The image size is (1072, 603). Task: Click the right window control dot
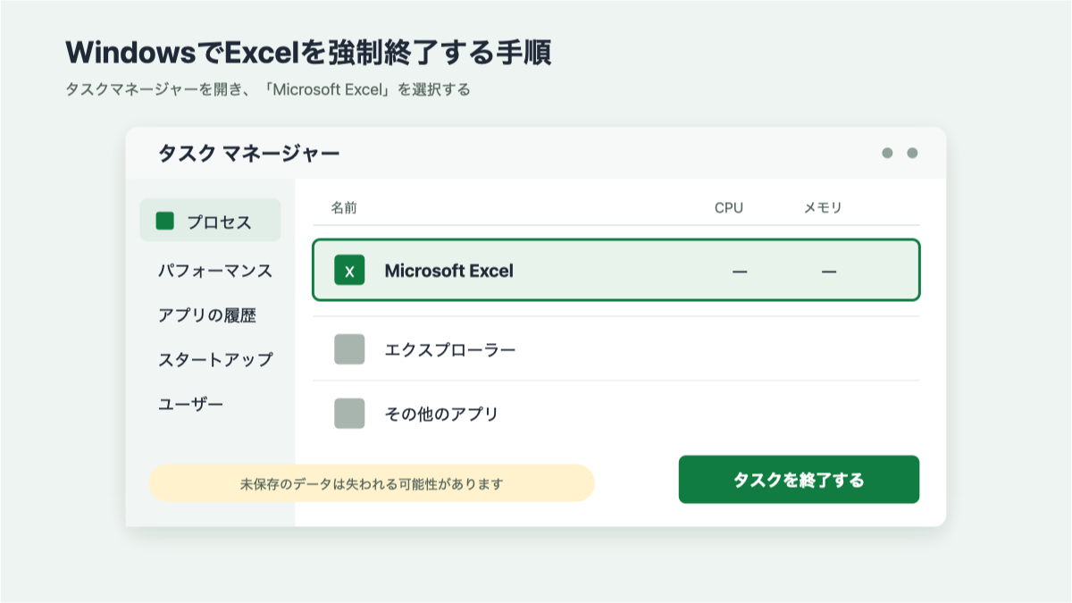tap(912, 153)
